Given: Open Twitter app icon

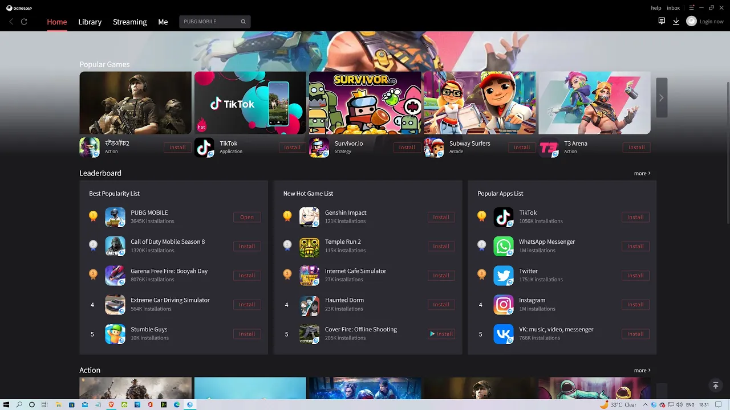Looking at the screenshot, I should 504,276.
